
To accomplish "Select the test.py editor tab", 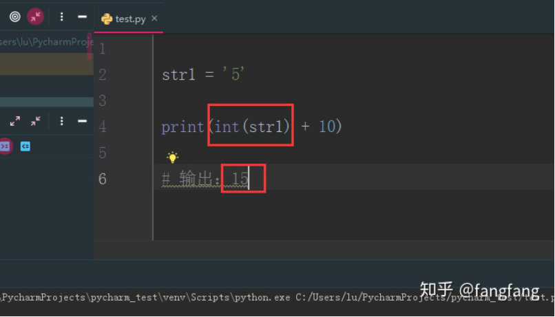I will tap(130, 19).
